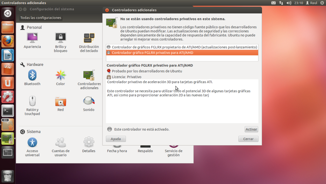Open the workspace switcher in launcher
Image resolution: width=326 pixels, height=184 pixels.
(8, 152)
